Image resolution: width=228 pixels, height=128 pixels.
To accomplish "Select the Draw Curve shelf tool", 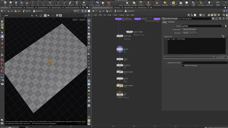I will 58,3.
